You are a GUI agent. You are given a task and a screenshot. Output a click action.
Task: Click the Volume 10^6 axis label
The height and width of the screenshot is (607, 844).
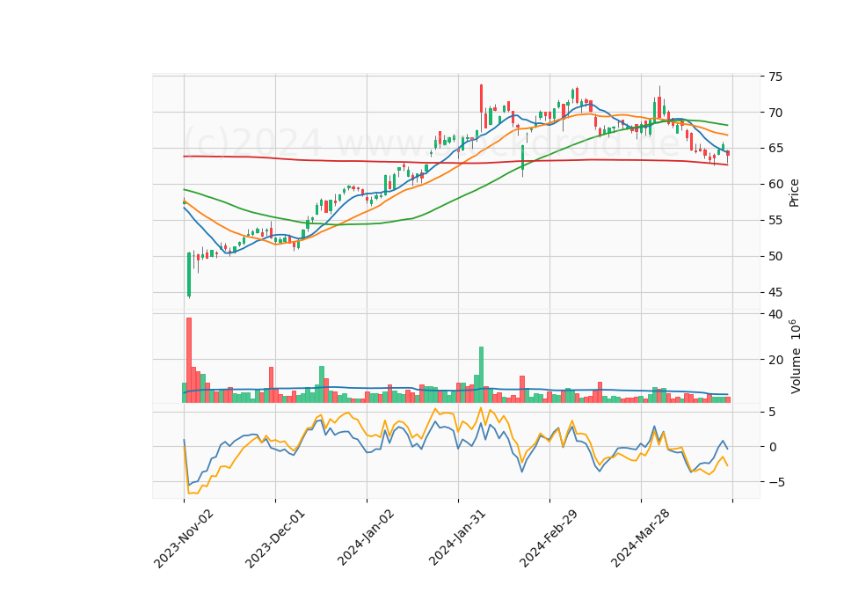pyautogui.click(x=796, y=356)
